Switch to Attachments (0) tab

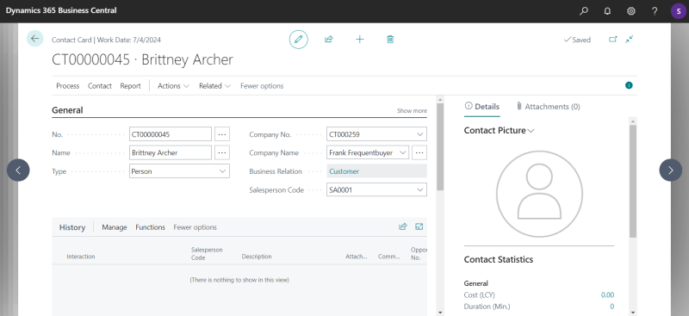(548, 107)
